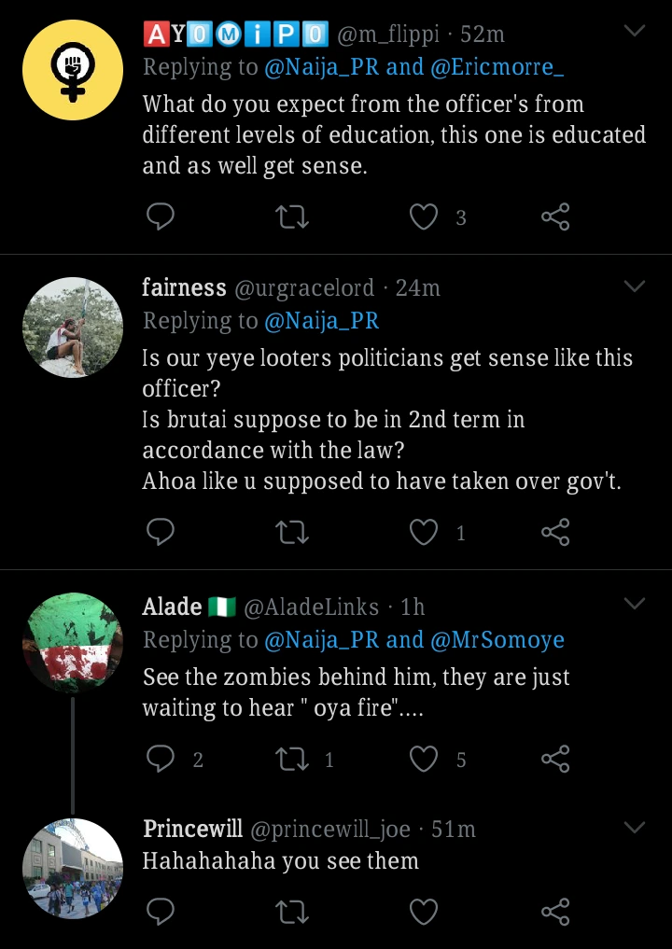Open the @Ericmorre_ mention link
Viewport: 672px width, 949px height.
point(497,67)
